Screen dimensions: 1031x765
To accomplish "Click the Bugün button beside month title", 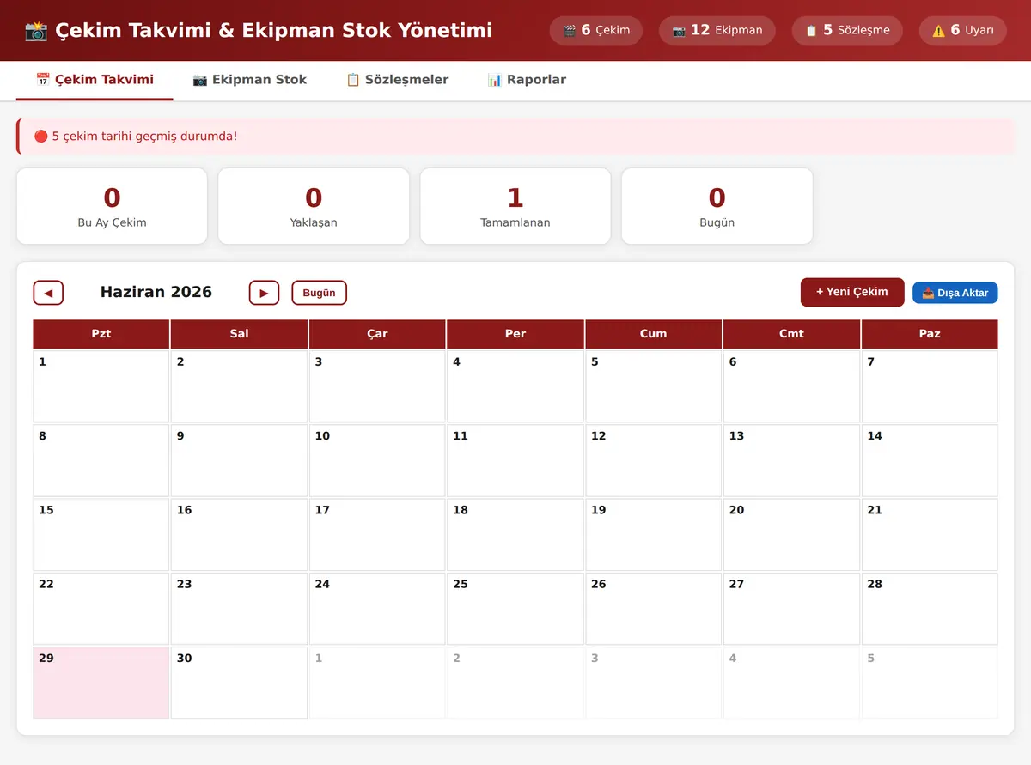I will (x=319, y=293).
